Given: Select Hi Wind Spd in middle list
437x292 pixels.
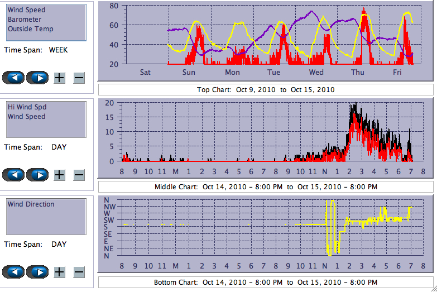Looking at the screenshot, I should click(x=27, y=107).
